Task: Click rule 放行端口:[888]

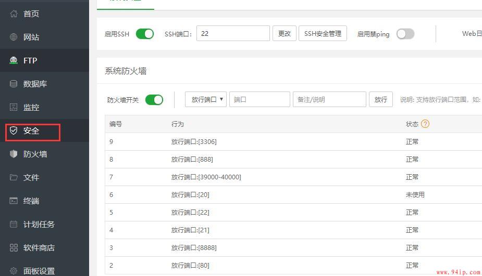Action: (192, 160)
